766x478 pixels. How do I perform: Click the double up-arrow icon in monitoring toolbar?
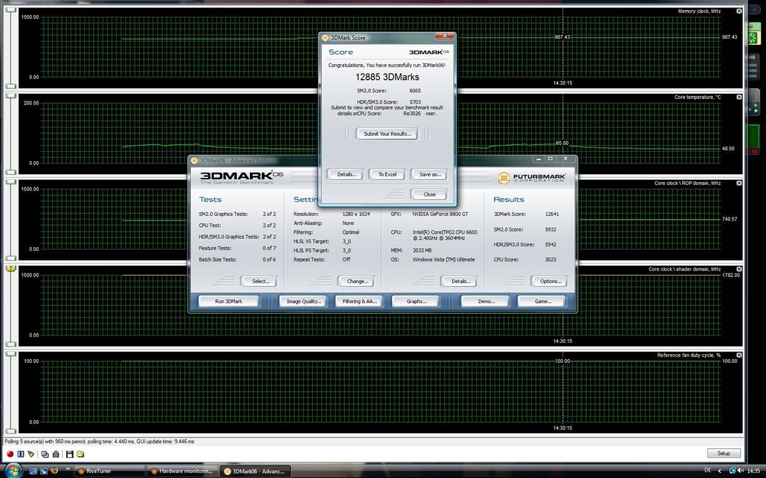pos(55,454)
